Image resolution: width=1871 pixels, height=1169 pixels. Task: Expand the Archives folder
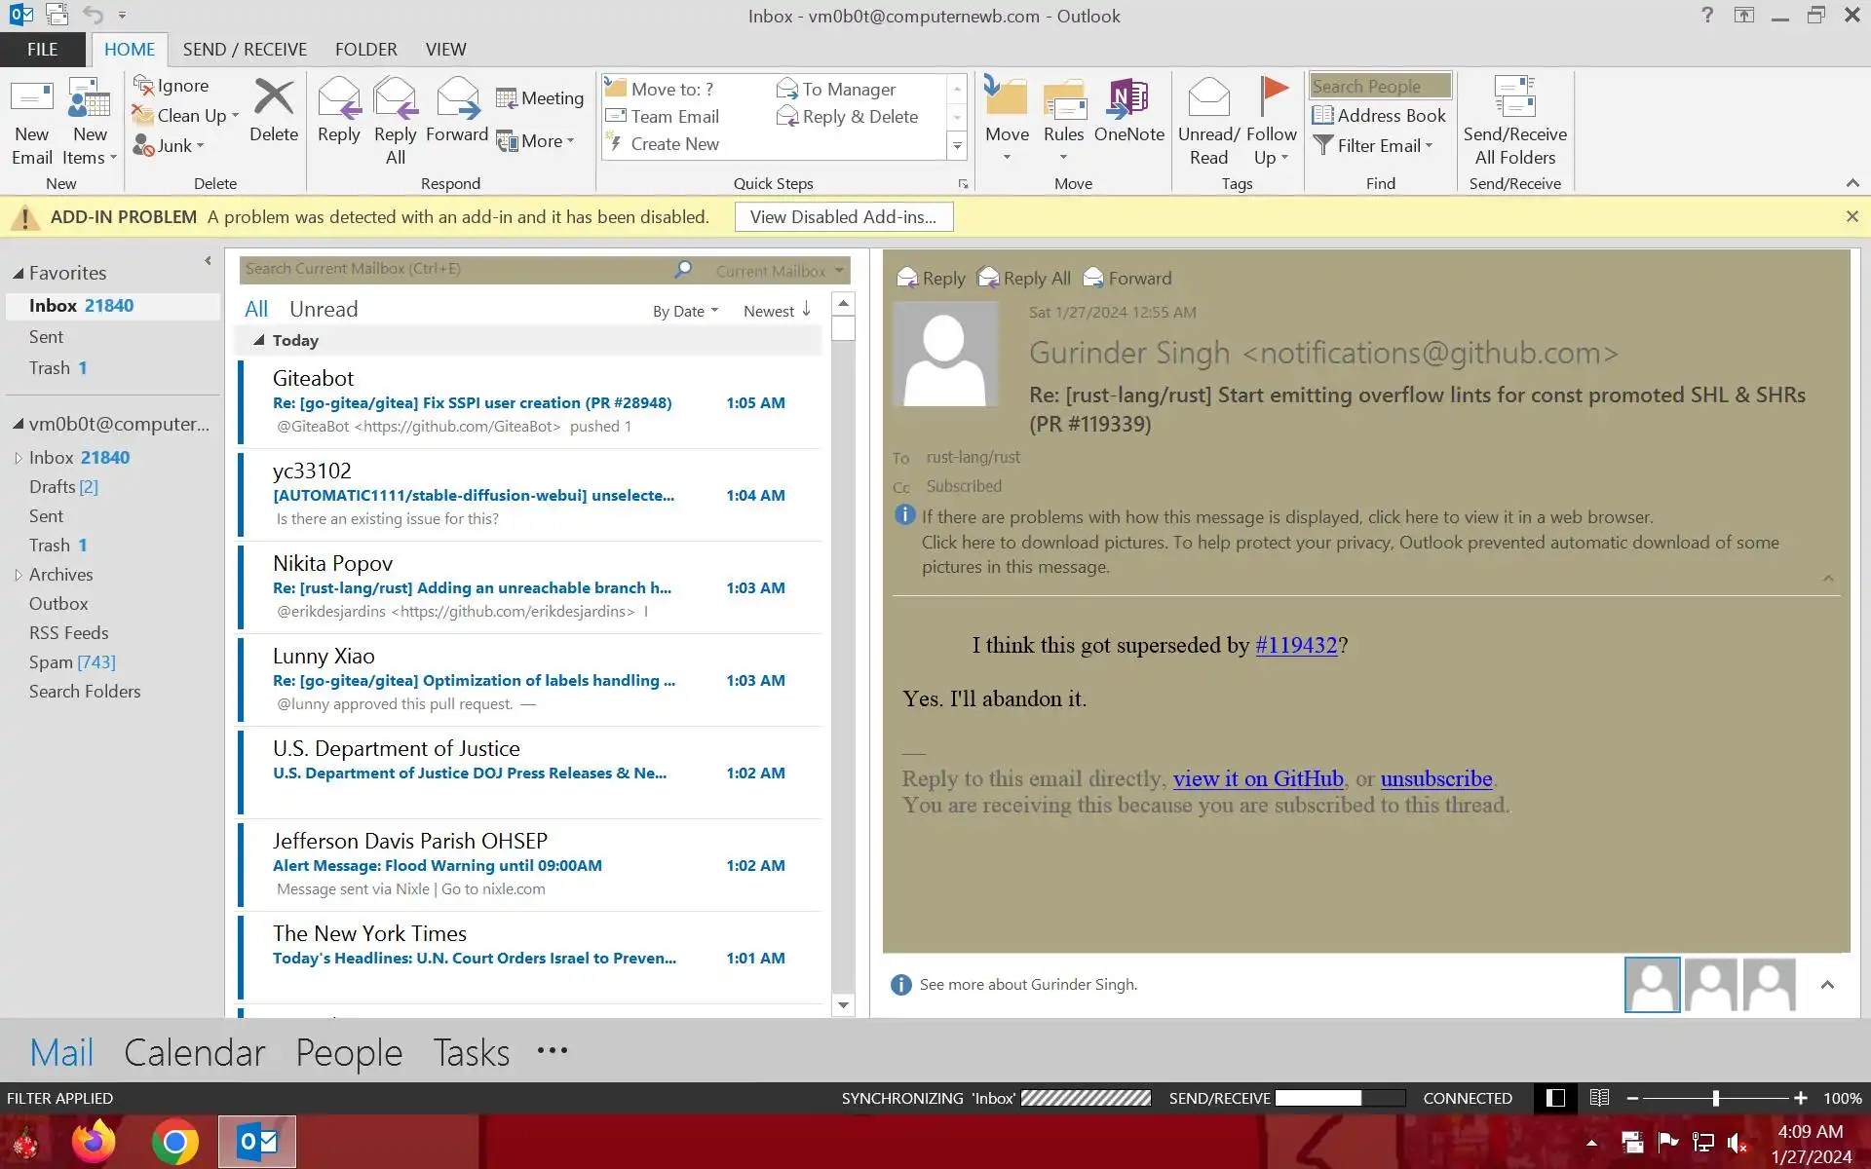[x=18, y=575]
